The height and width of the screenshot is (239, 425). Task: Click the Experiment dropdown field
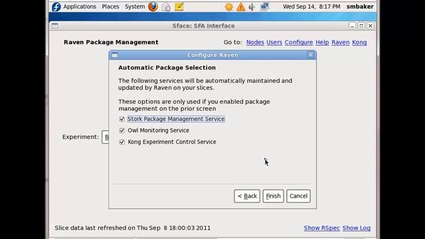105,137
